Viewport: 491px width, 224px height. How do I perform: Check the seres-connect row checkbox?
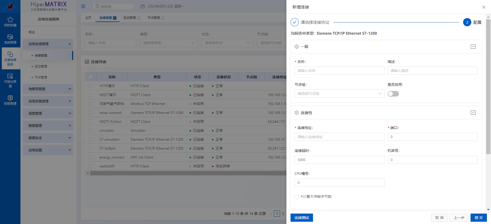(x=91, y=113)
